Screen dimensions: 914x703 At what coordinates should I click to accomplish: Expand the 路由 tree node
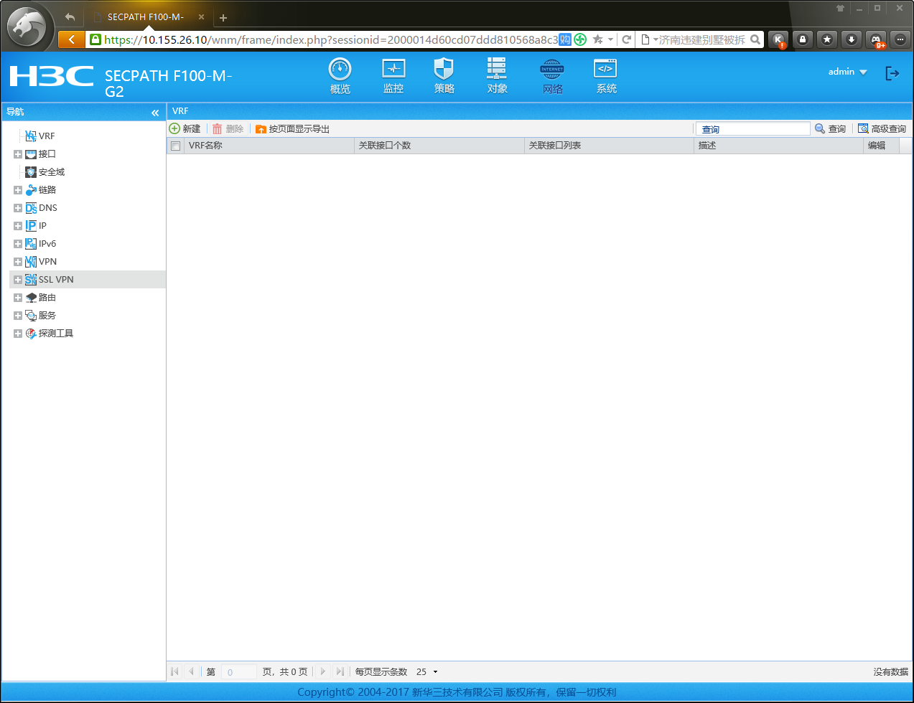18,298
